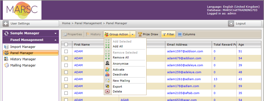Tick checkbox for adam679@addison.com row
The image size is (264, 101).
click(66, 58)
